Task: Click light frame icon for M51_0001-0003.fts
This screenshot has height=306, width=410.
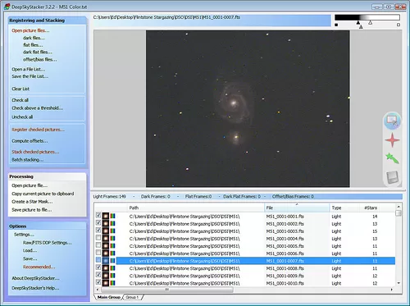Action: pyautogui.click(x=106, y=231)
